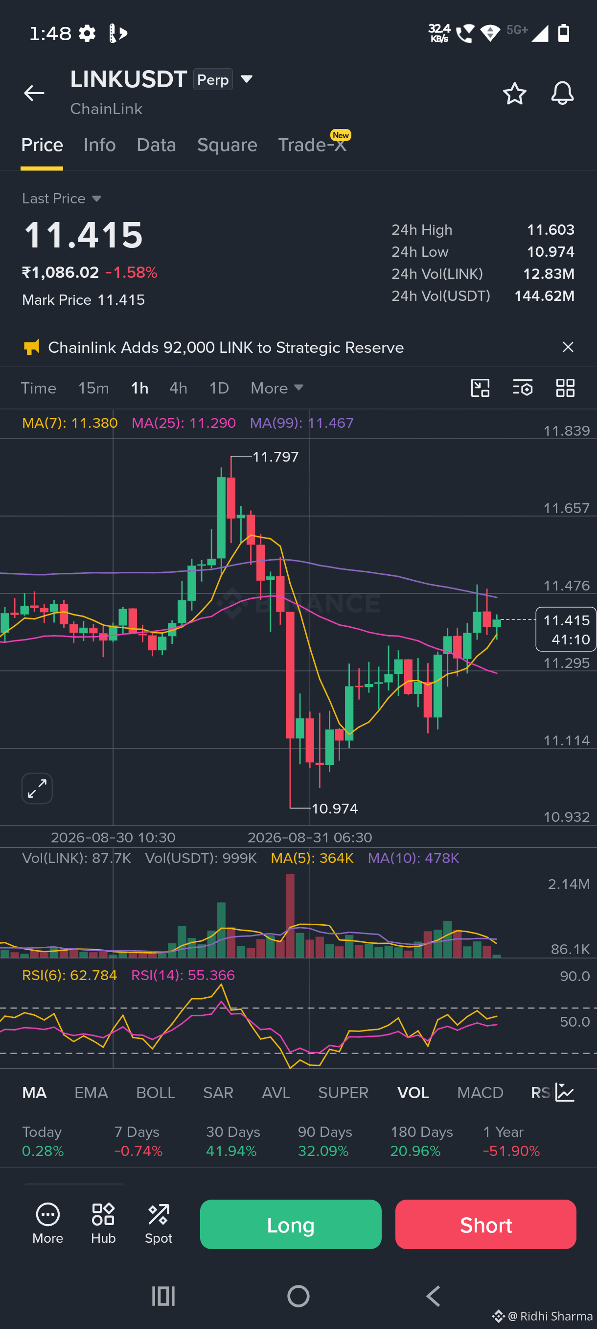Toggle the VOL indicator
597x1329 pixels.
pyautogui.click(x=413, y=1093)
